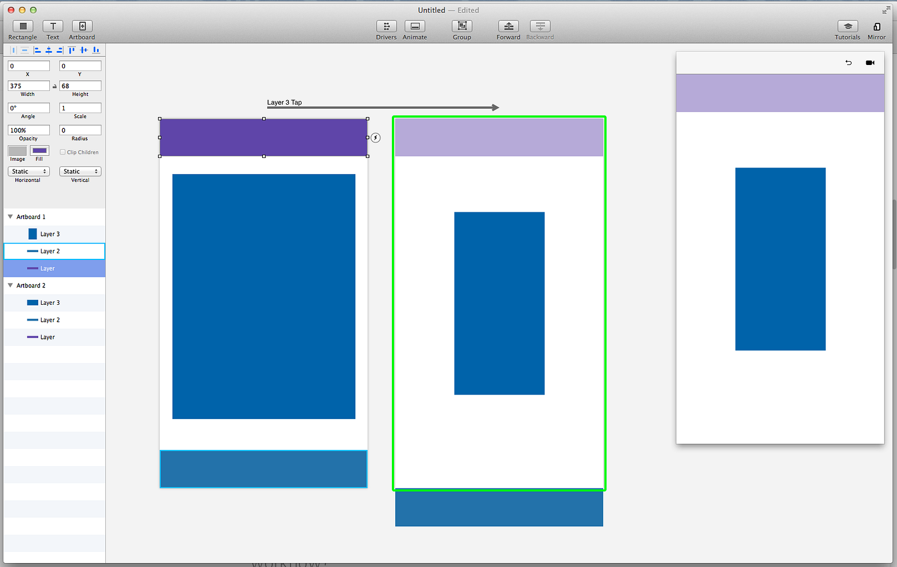Image resolution: width=897 pixels, height=567 pixels.
Task: Select the highlighted Layer row in Artboard 1
Action: click(x=54, y=268)
